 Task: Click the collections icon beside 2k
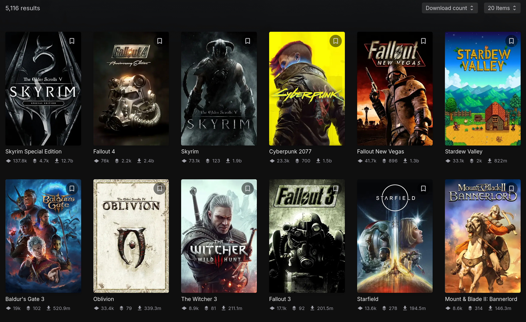[x=472, y=161]
